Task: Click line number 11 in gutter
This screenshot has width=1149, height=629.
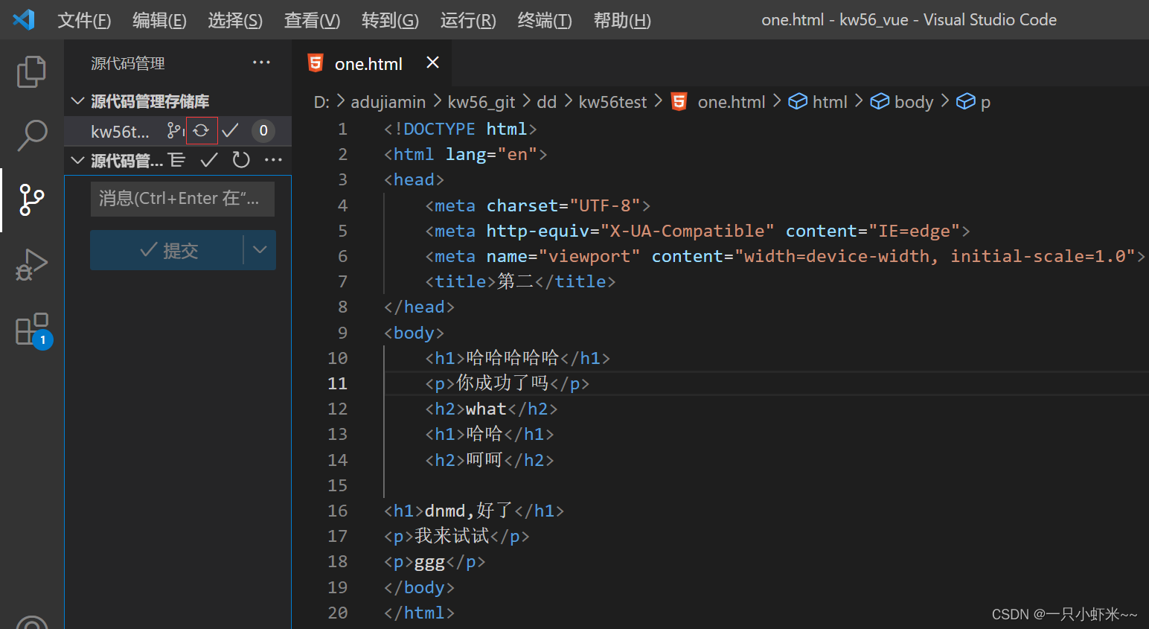Action: [x=338, y=383]
